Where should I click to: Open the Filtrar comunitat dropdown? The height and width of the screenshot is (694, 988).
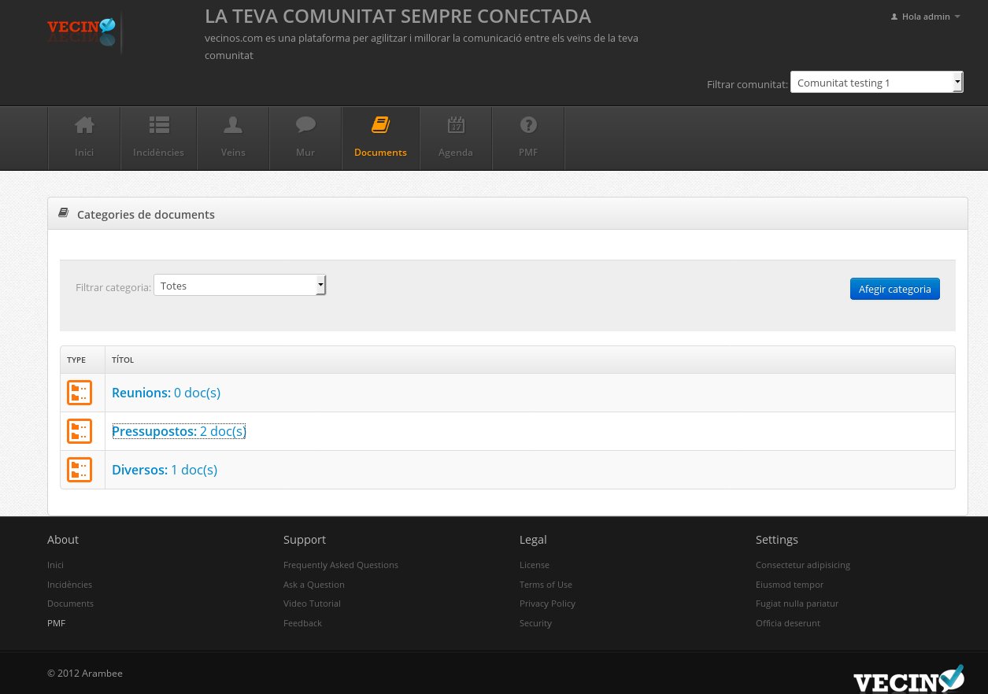tap(876, 83)
